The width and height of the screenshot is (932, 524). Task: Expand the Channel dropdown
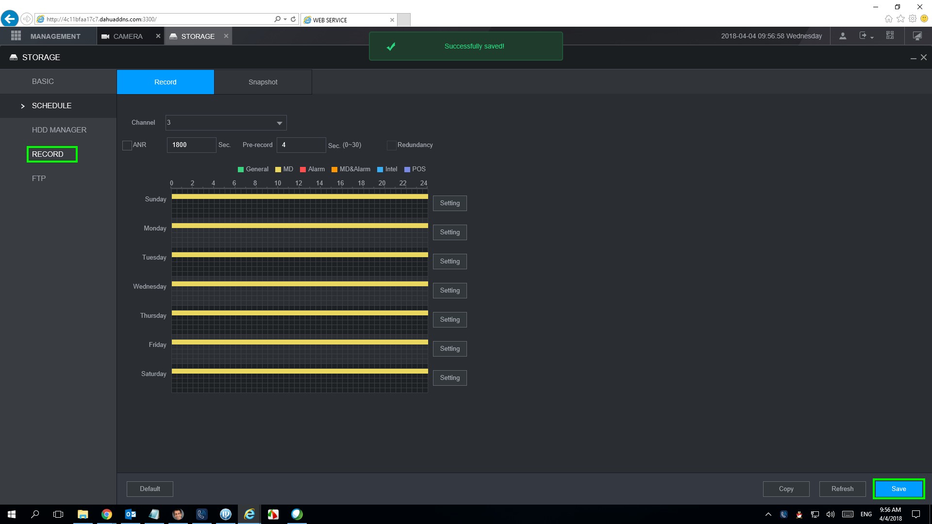pos(279,123)
